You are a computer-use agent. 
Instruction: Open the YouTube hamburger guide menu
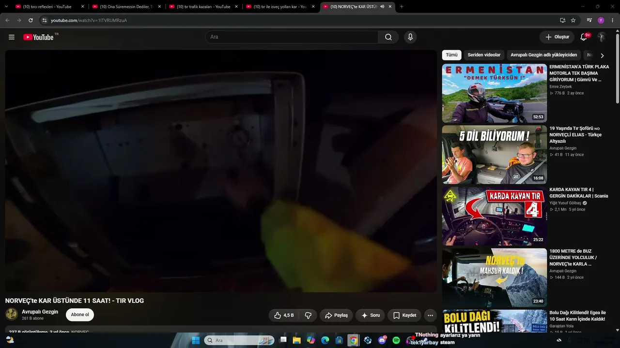coord(12,37)
